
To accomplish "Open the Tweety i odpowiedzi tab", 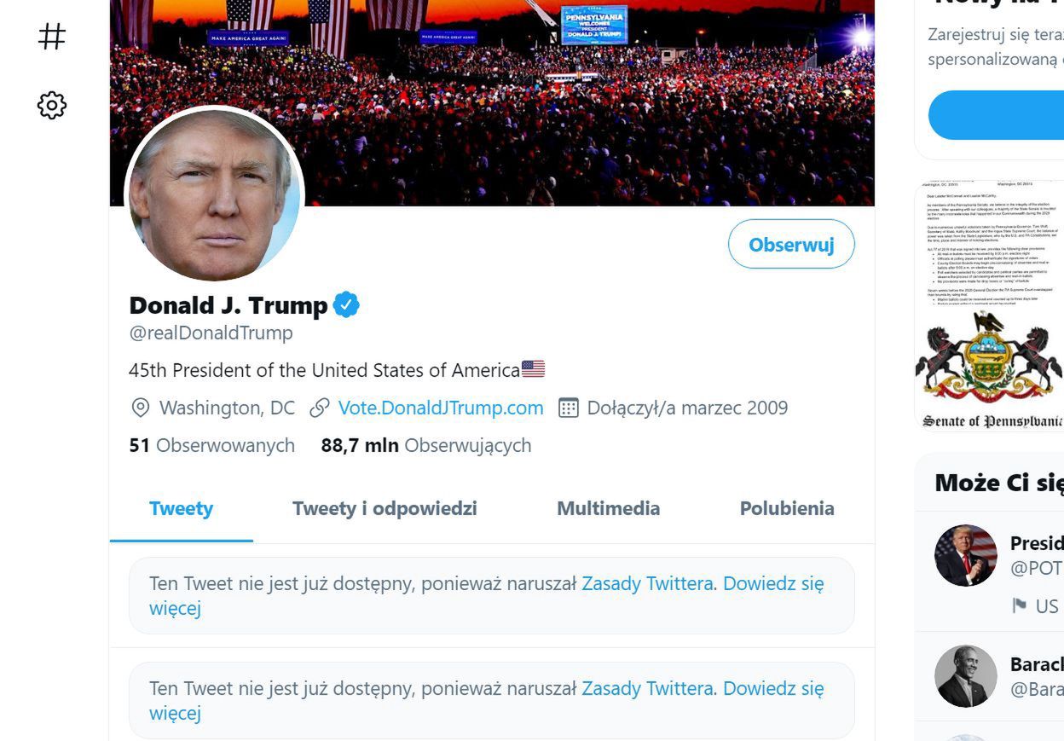I will [385, 508].
